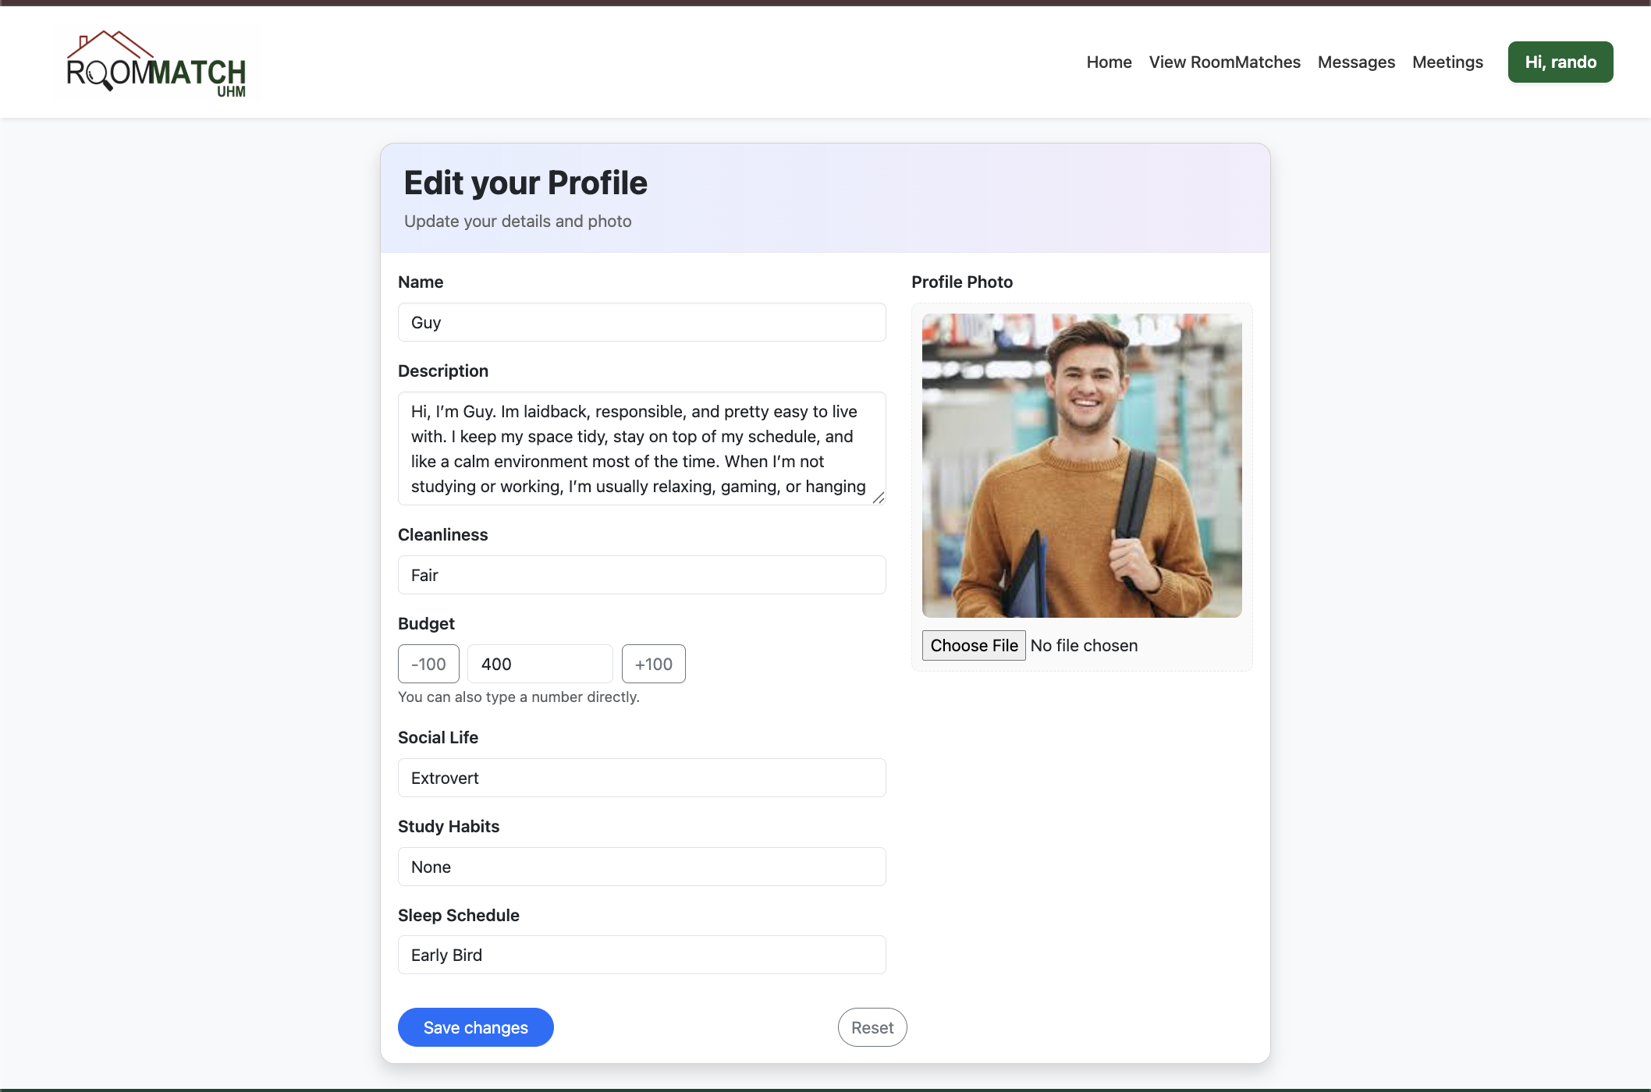Click the profile photo preview
Viewport: 1651px width, 1092px height.
pos(1081,464)
